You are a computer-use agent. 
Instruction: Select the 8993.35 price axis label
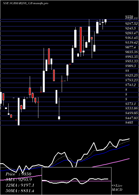(131, 57)
